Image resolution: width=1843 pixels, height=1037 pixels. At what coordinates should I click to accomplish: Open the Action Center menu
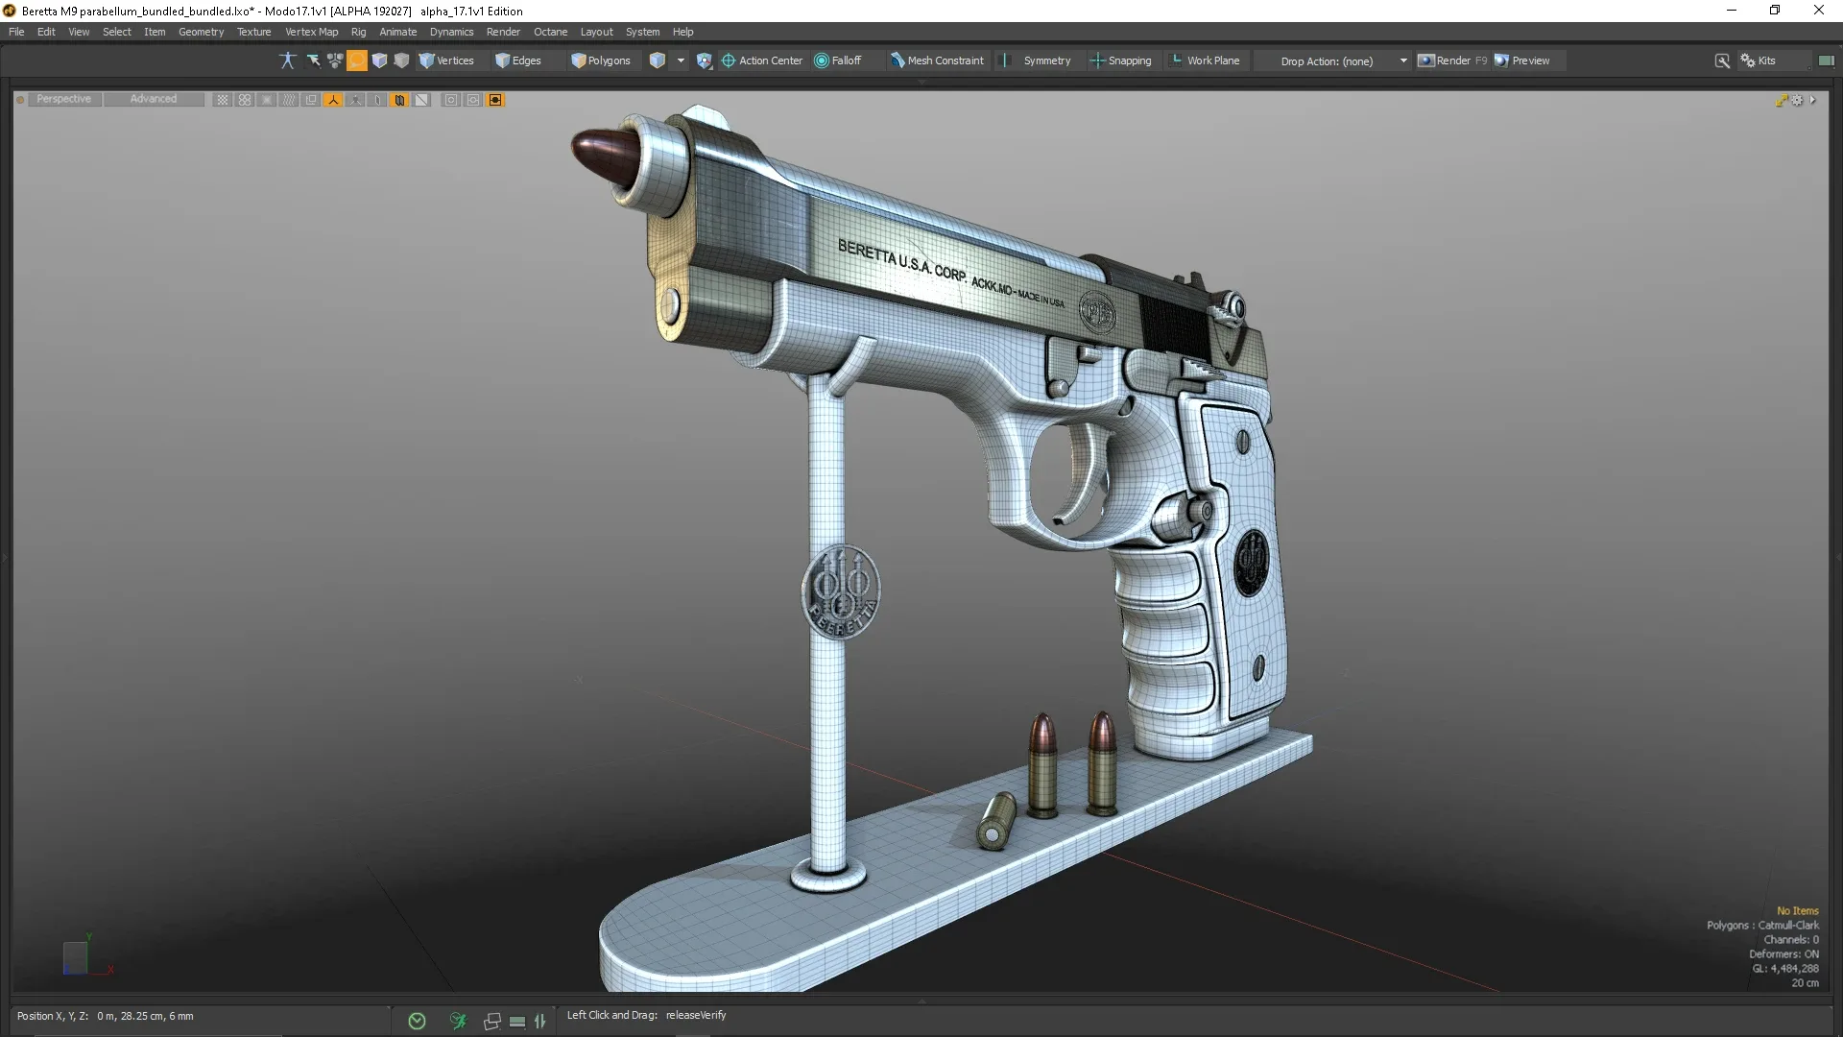(x=762, y=60)
